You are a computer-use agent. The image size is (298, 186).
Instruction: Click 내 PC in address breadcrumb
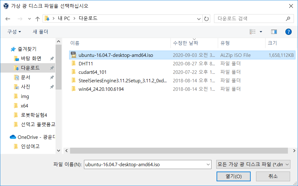(x=64, y=18)
